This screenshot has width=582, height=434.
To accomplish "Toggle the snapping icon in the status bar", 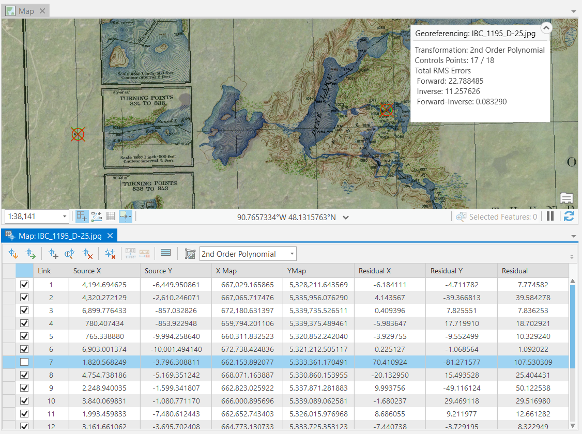I will point(126,216).
